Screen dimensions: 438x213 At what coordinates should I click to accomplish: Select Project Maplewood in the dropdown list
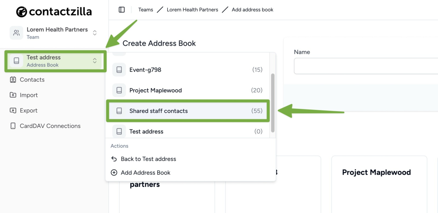click(188, 90)
